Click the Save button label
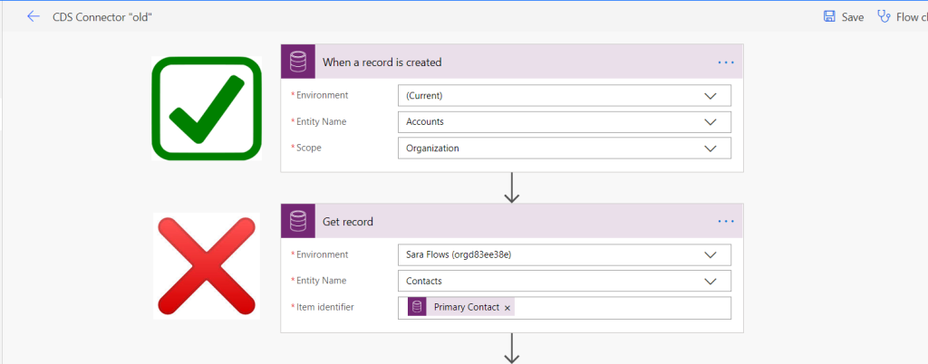 tap(852, 16)
